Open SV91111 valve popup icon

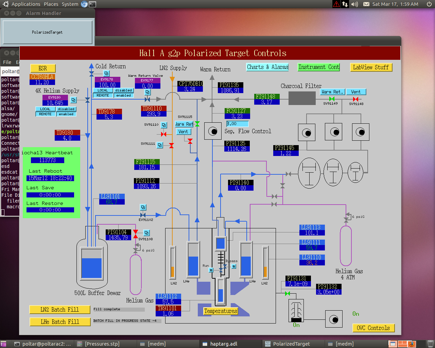pos(160,145)
